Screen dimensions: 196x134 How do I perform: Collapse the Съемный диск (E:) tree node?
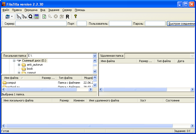(x=14, y=61)
